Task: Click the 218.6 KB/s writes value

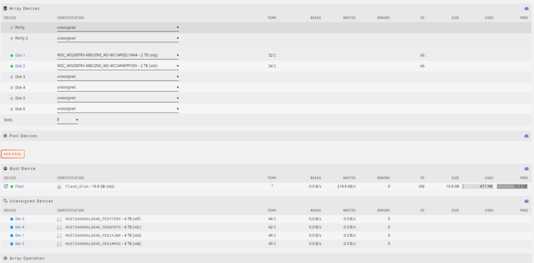Action: (x=347, y=187)
